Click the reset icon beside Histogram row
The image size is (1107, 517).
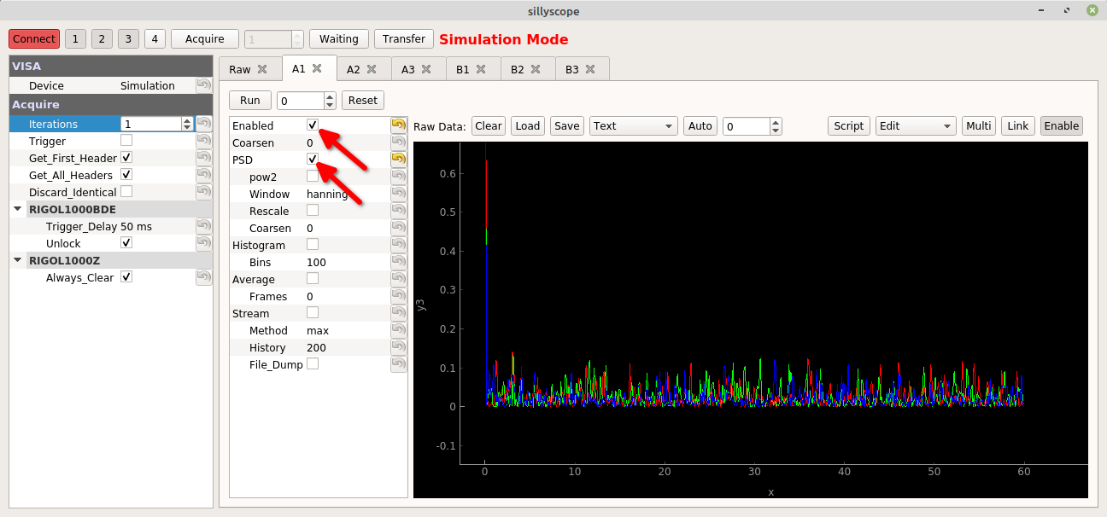398,245
